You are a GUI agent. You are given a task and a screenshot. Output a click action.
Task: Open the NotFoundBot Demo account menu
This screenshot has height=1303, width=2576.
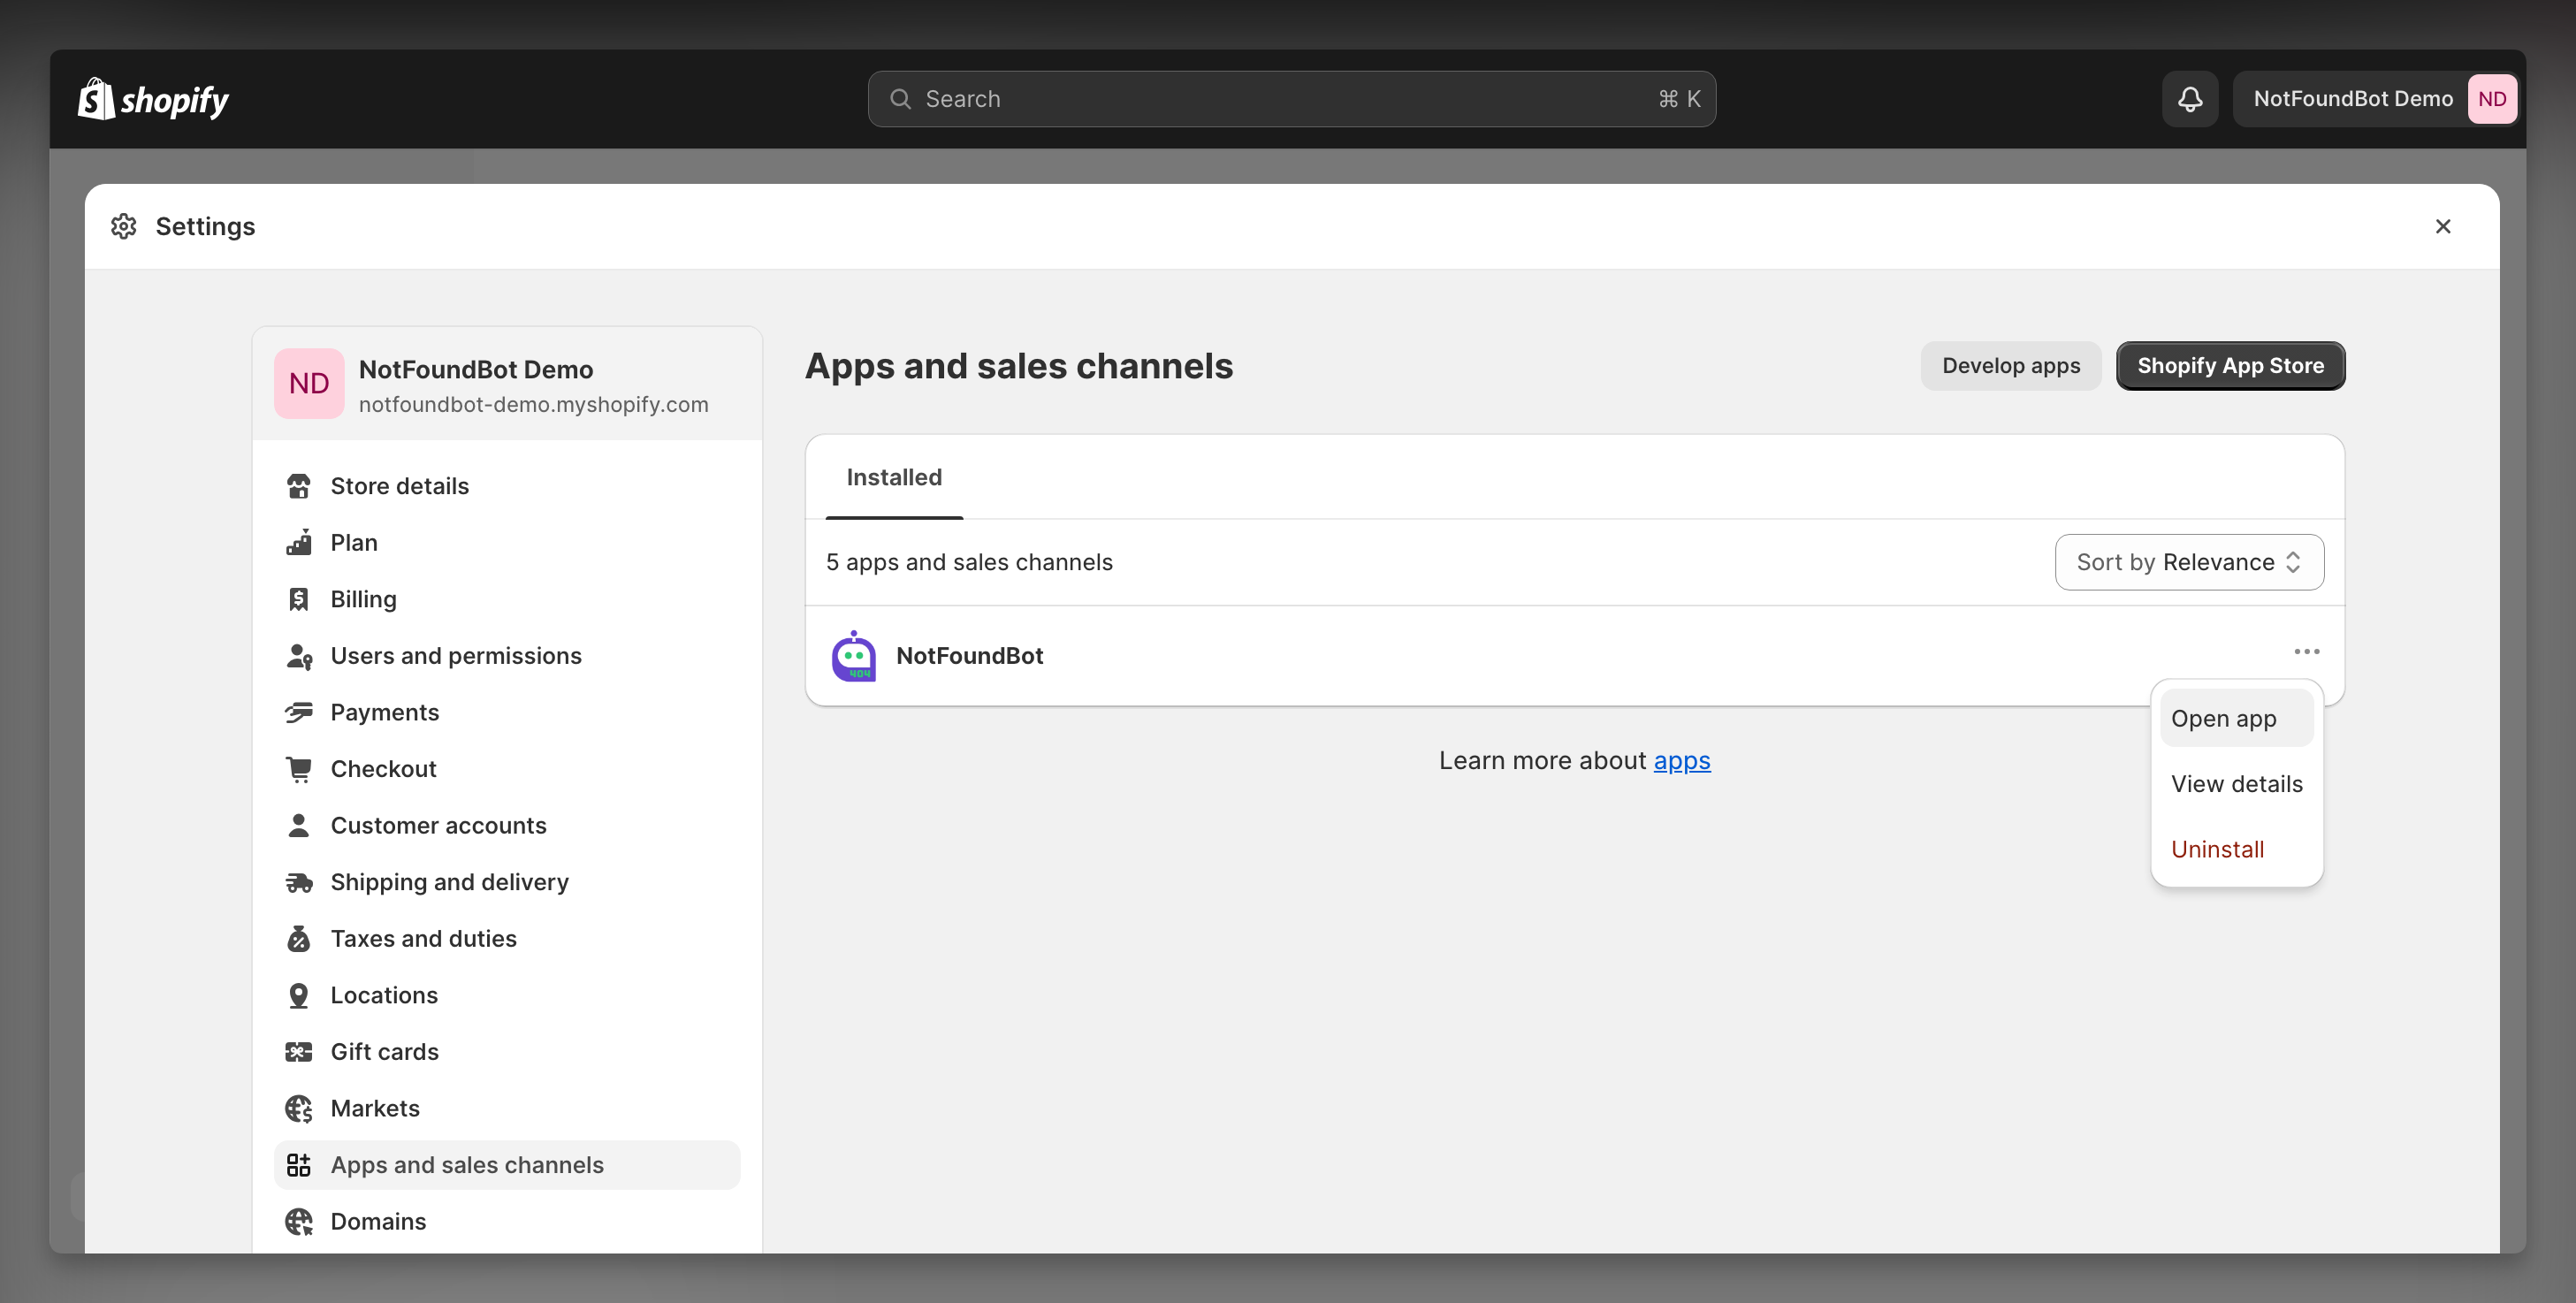click(x=2375, y=99)
